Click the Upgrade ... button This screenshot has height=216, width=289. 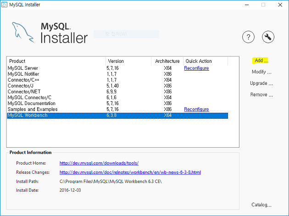[261, 83]
